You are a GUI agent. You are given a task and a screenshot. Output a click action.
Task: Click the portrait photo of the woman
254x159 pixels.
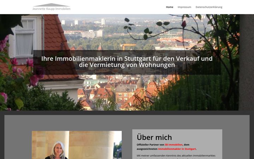(x=77, y=145)
